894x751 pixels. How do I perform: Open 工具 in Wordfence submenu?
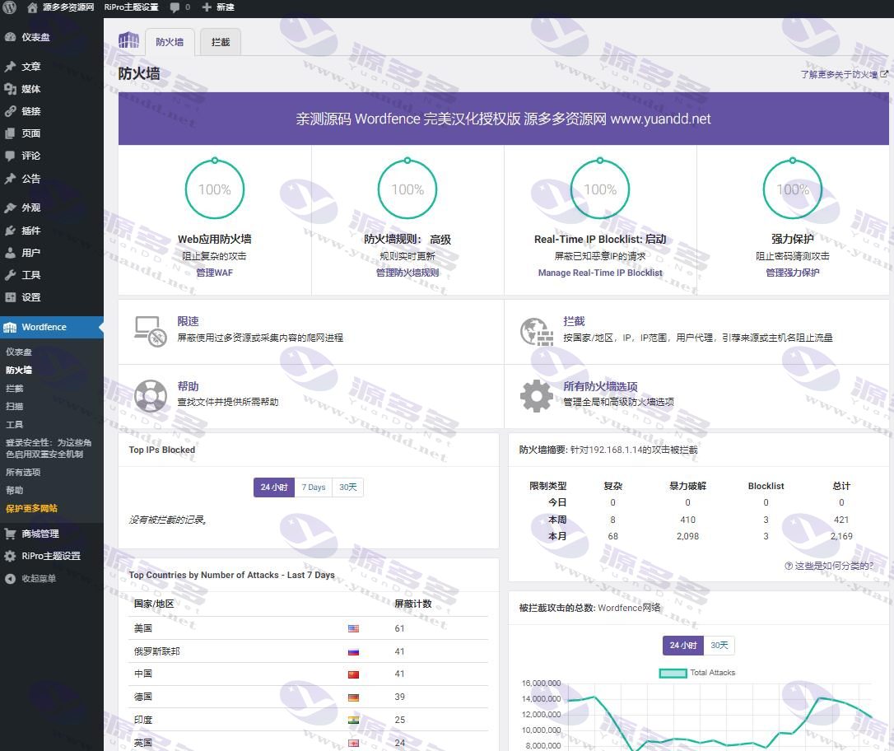pyautogui.click(x=14, y=424)
